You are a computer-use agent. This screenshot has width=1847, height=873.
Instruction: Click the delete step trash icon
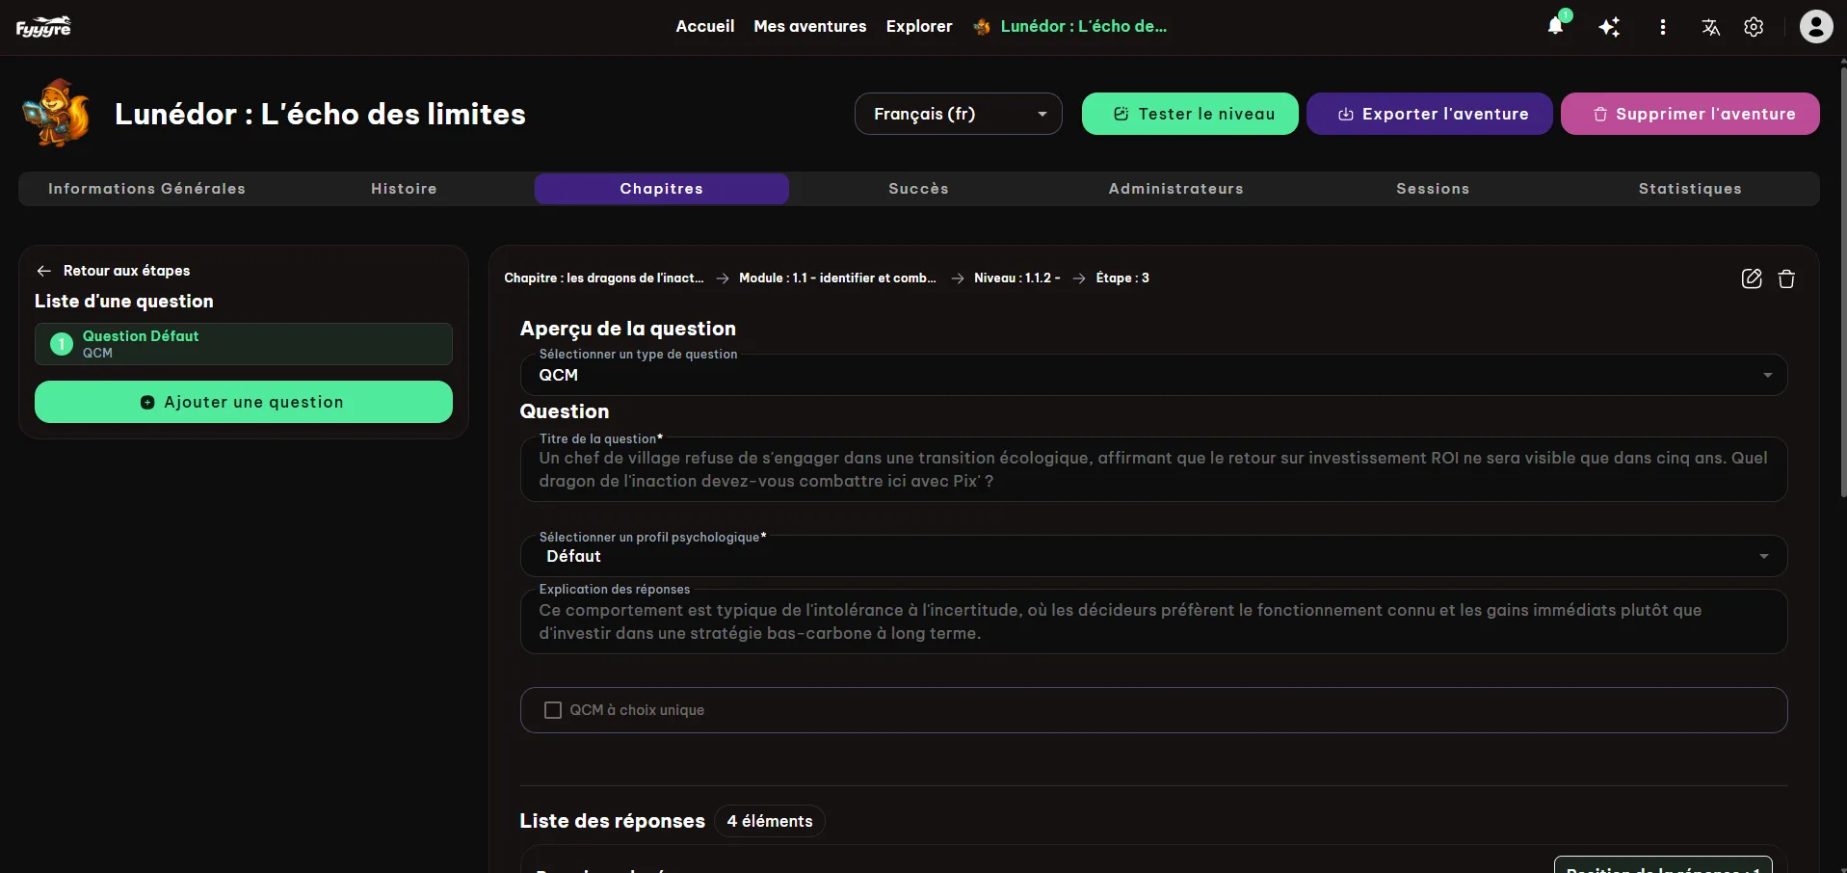pyautogui.click(x=1786, y=278)
